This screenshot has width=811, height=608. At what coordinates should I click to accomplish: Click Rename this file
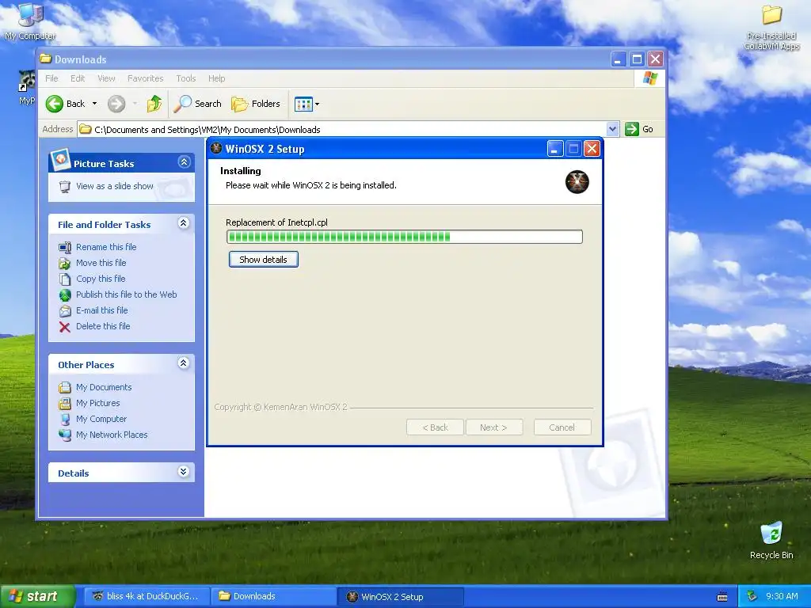pos(106,247)
